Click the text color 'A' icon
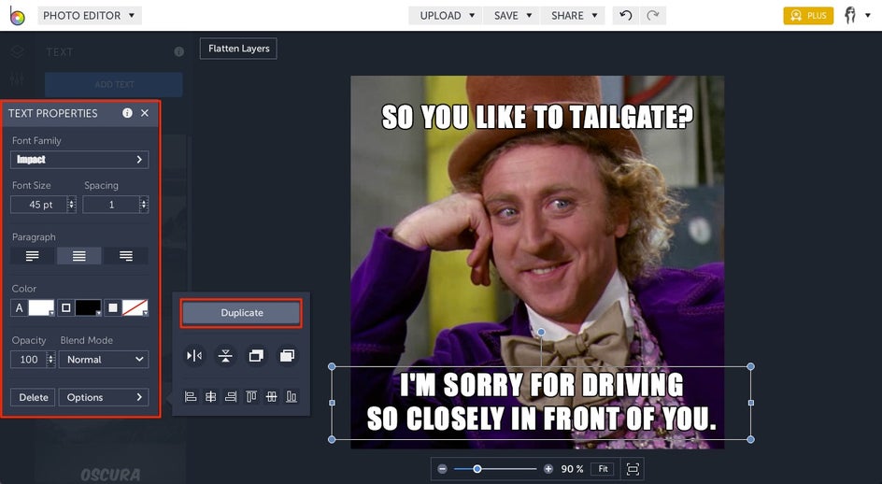 pyautogui.click(x=19, y=307)
